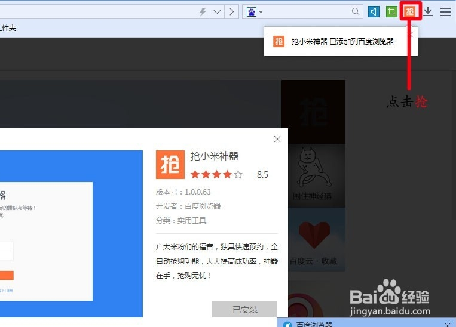Click the magnifier search icon
The height and width of the screenshot is (327, 456).
coord(356,11)
